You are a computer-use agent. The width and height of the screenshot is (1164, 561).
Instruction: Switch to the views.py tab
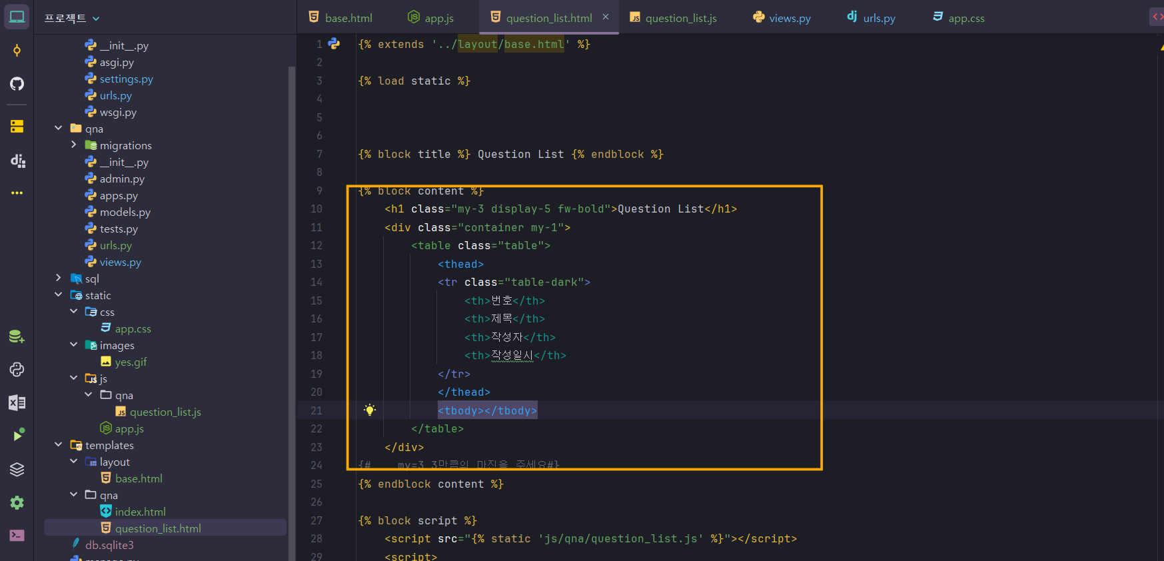(782, 18)
